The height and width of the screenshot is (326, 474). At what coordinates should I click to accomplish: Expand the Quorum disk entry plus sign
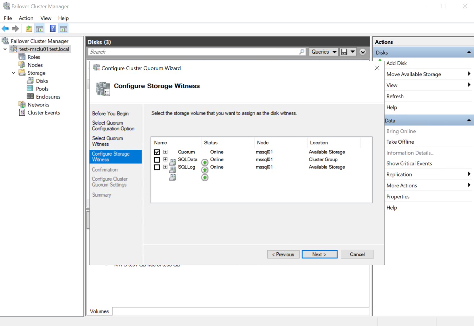click(165, 152)
